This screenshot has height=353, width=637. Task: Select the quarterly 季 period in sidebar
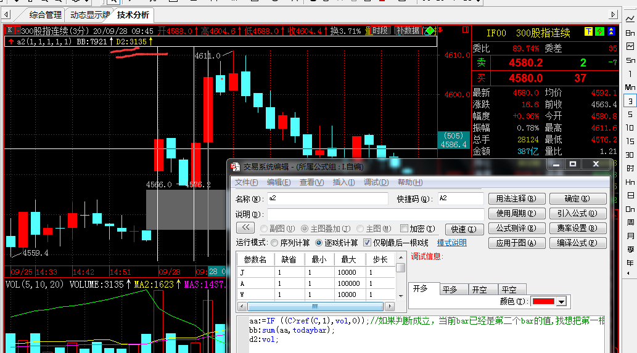pyautogui.click(x=630, y=250)
